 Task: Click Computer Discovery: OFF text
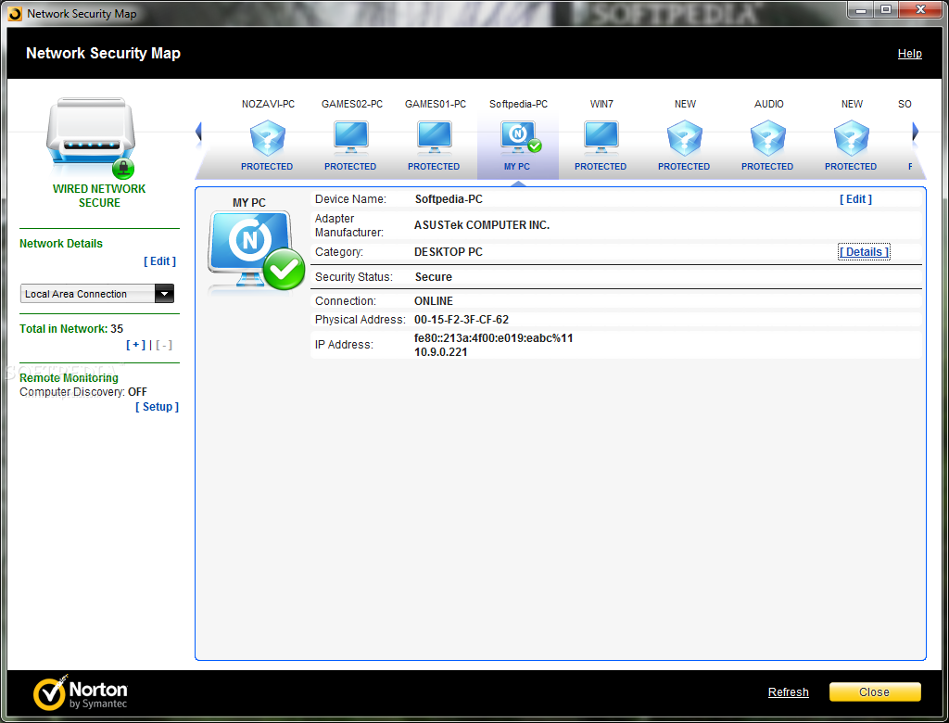pos(82,392)
